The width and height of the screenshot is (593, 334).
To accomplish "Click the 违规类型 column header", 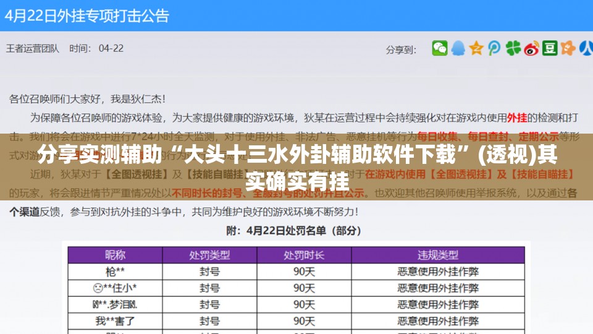I will 438,255.
